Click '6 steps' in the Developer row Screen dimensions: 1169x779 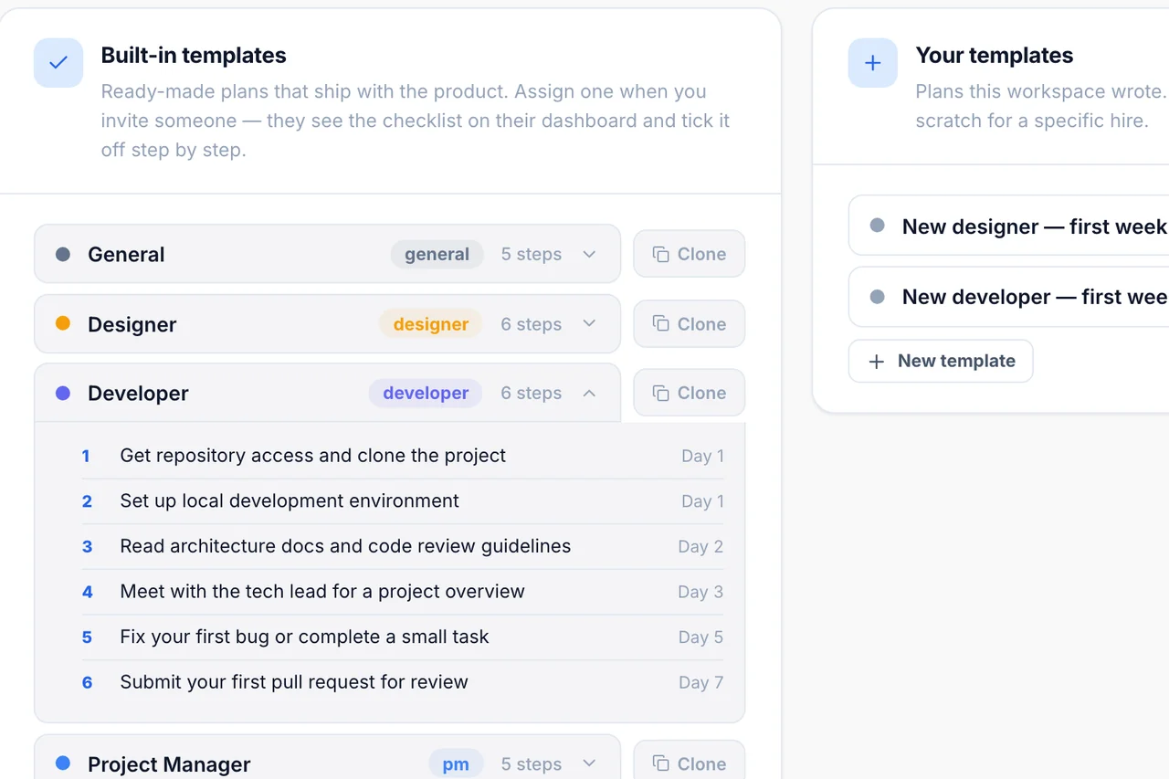pos(532,393)
